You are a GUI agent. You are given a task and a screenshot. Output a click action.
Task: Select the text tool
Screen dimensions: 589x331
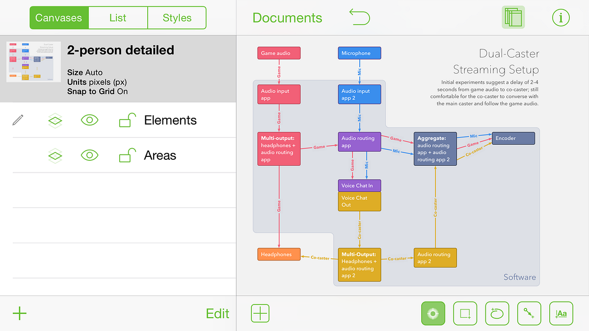point(561,313)
